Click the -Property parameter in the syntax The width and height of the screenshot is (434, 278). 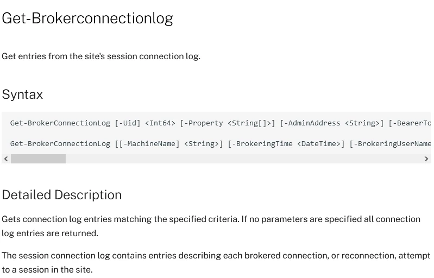[x=204, y=123]
